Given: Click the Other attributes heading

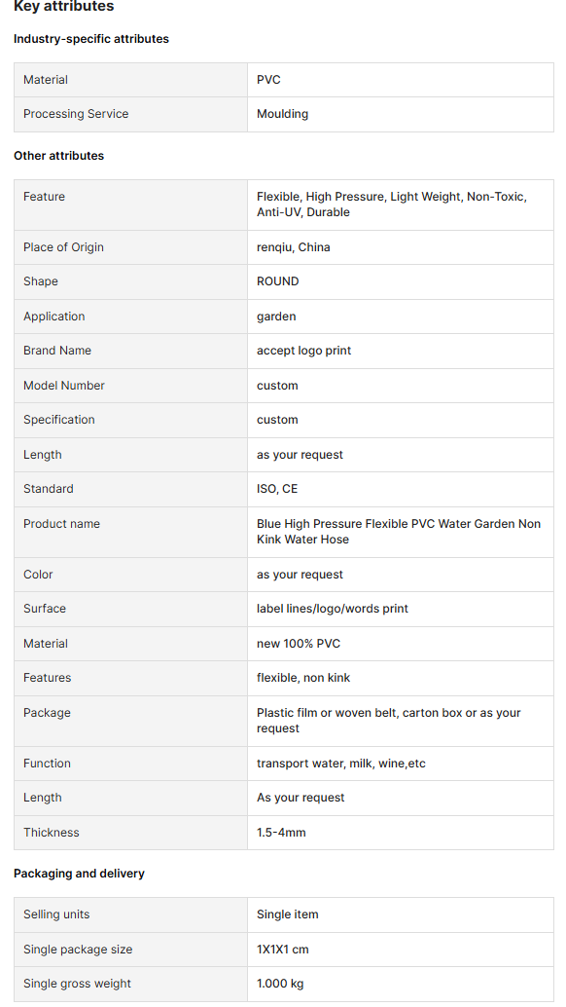Looking at the screenshot, I should (58, 156).
